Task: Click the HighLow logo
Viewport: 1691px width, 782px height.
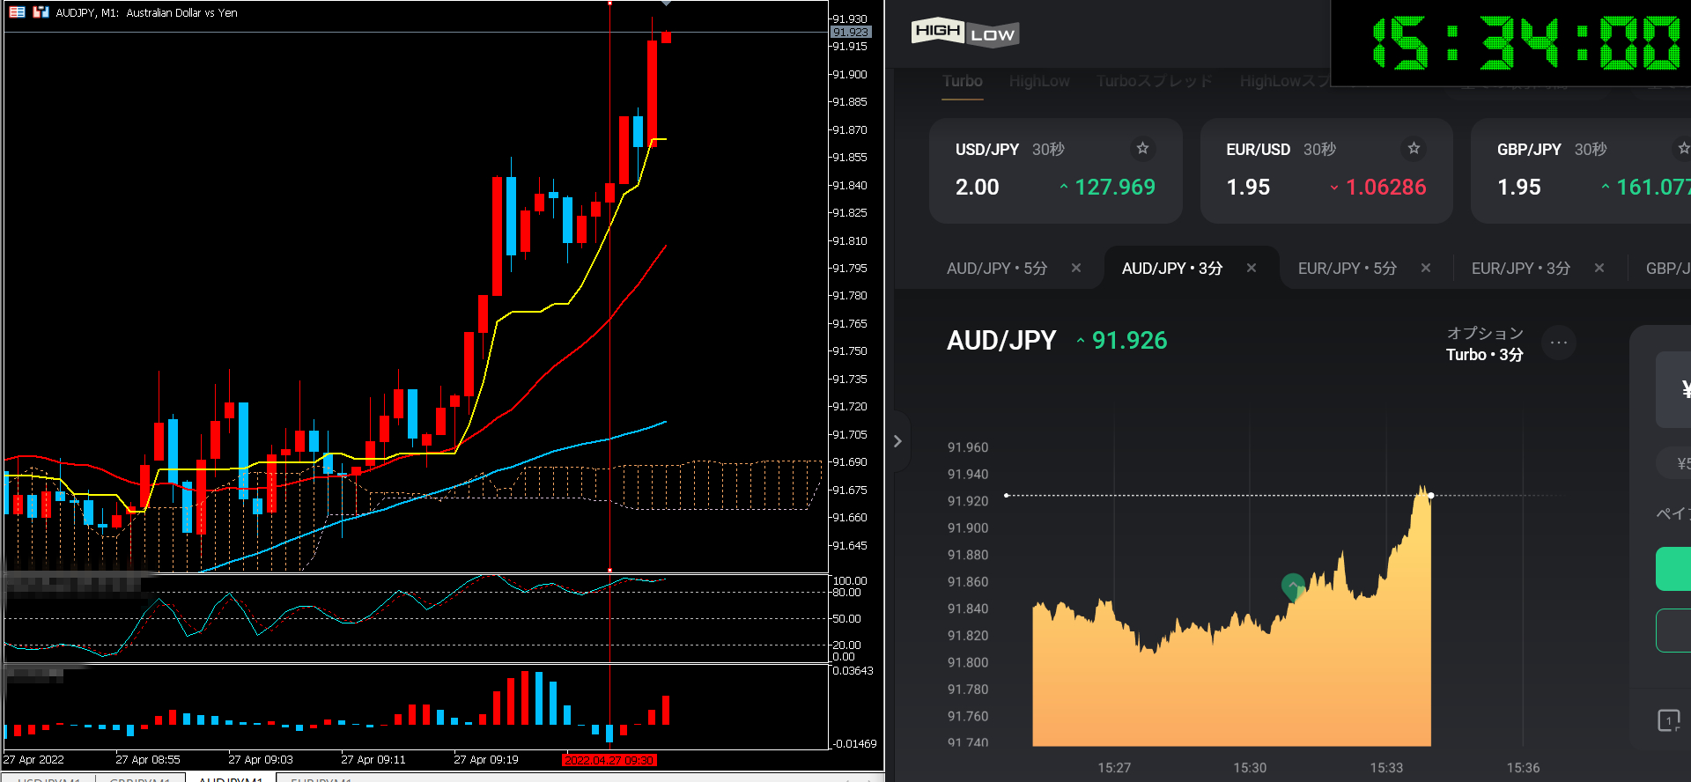Action: click(964, 33)
